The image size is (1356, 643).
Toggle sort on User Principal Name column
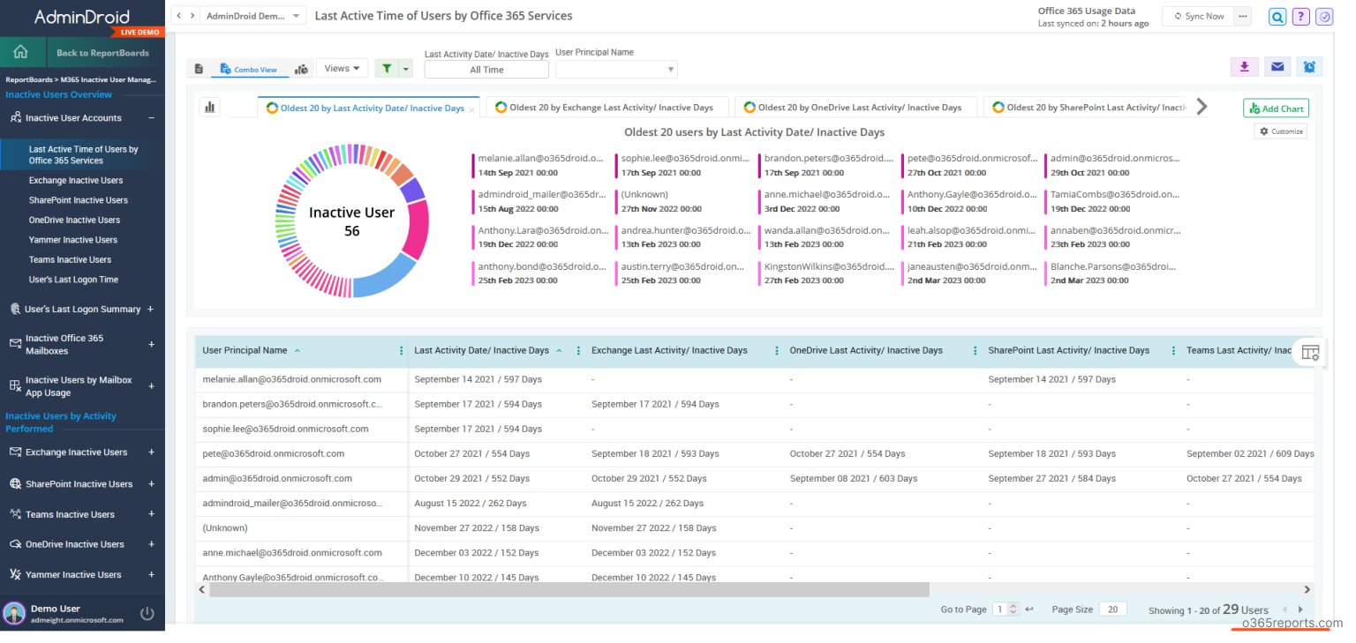(x=298, y=350)
